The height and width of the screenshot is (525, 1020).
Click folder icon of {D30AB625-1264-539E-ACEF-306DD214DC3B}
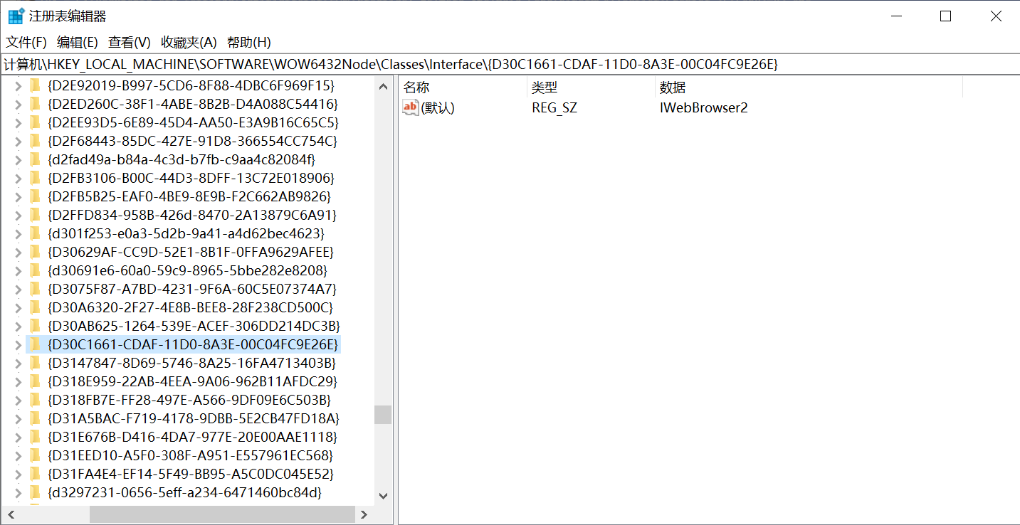[34, 326]
